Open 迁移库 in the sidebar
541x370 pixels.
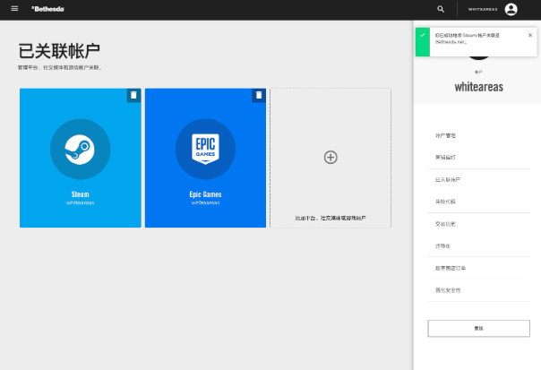pyautogui.click(x=478, y=246)
